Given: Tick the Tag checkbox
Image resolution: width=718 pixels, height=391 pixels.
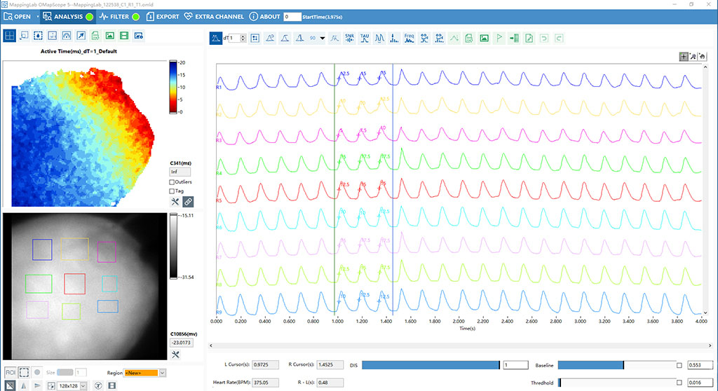Looking at the screenshot, I should pos(172,191).
